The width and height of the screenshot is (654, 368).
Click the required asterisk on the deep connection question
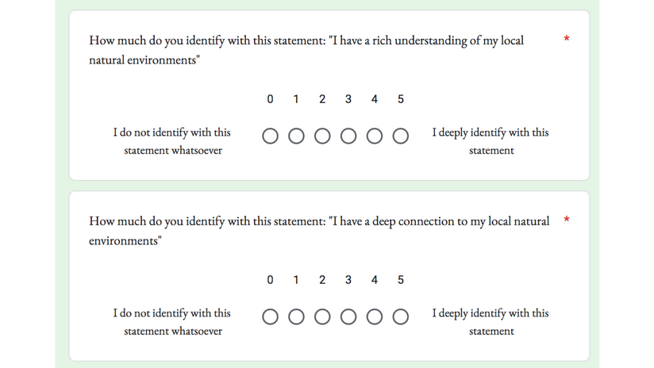[567, 218]
